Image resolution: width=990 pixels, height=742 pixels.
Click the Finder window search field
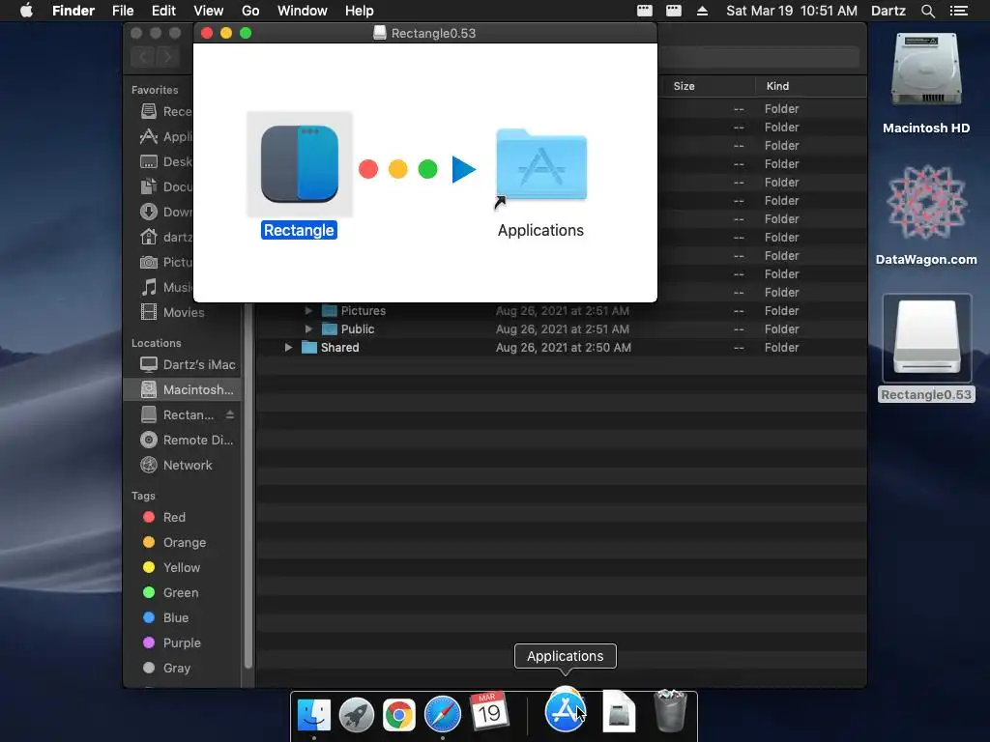[x=758, y=57]
